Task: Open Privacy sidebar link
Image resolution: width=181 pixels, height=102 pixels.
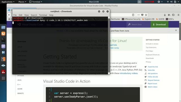Action: point(148,62)
